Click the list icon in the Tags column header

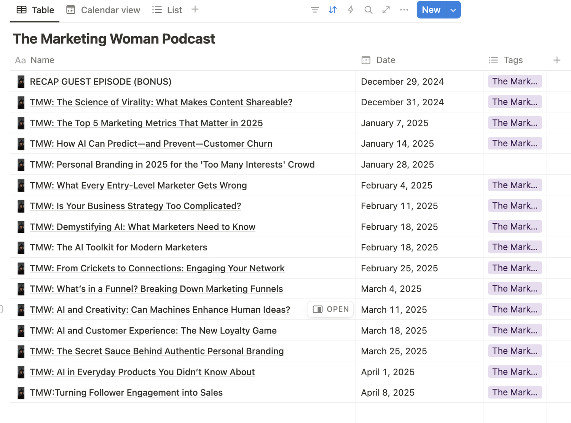pyautogui.click(x=493, y=60)
